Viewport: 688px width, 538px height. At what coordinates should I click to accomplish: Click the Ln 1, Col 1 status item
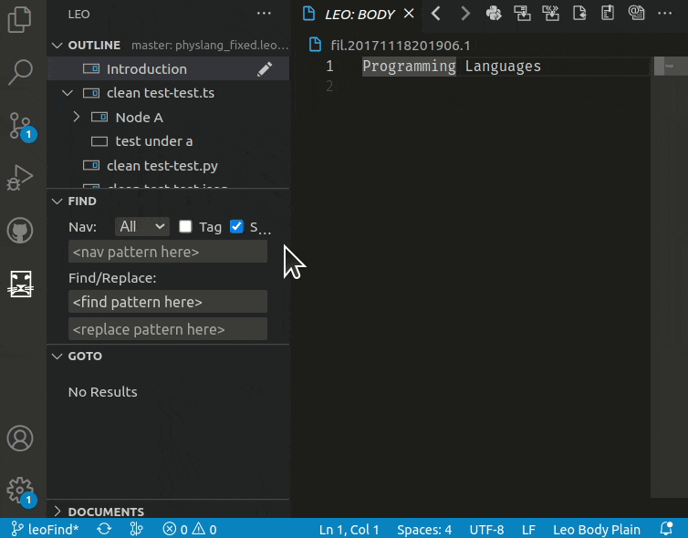tap(349, 529)
